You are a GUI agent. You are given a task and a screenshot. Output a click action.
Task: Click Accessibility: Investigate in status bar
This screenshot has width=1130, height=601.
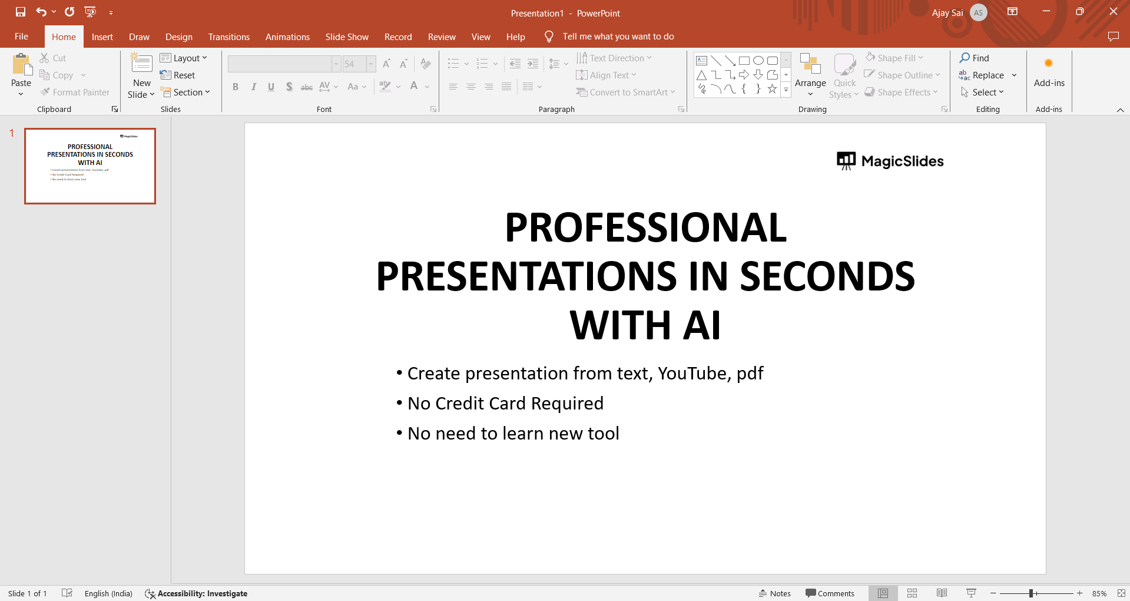pyautogui.click(x=196, y=593)
